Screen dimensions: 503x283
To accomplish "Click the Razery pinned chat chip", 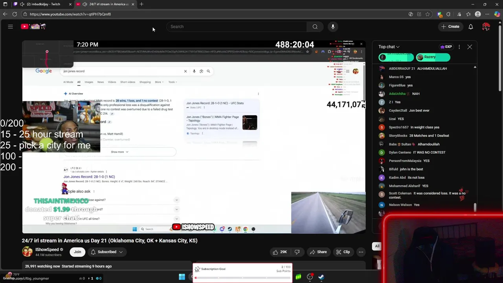I will (433, 57).
